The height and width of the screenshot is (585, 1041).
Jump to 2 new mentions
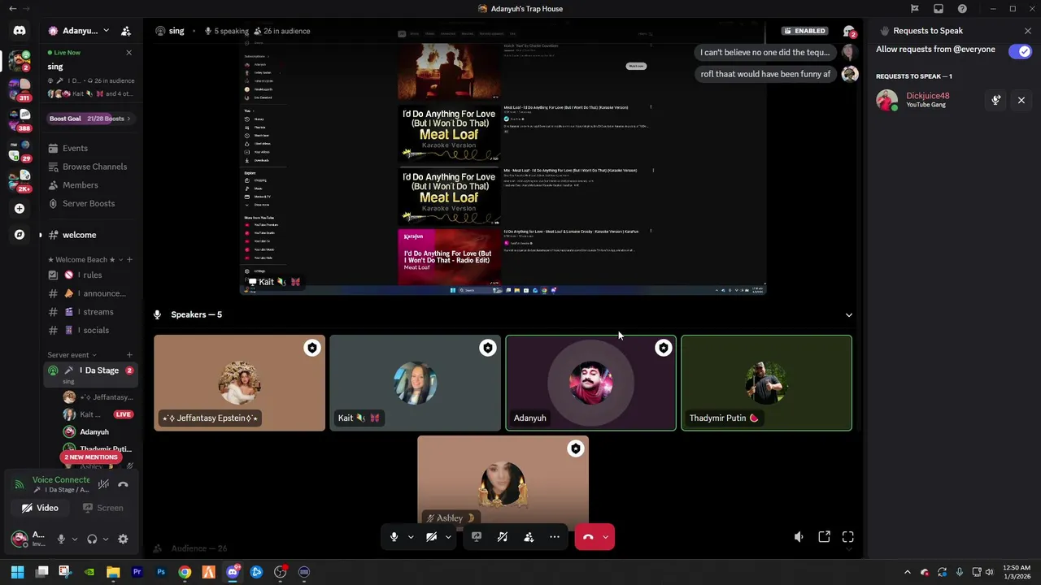click(x=90, y=457)
